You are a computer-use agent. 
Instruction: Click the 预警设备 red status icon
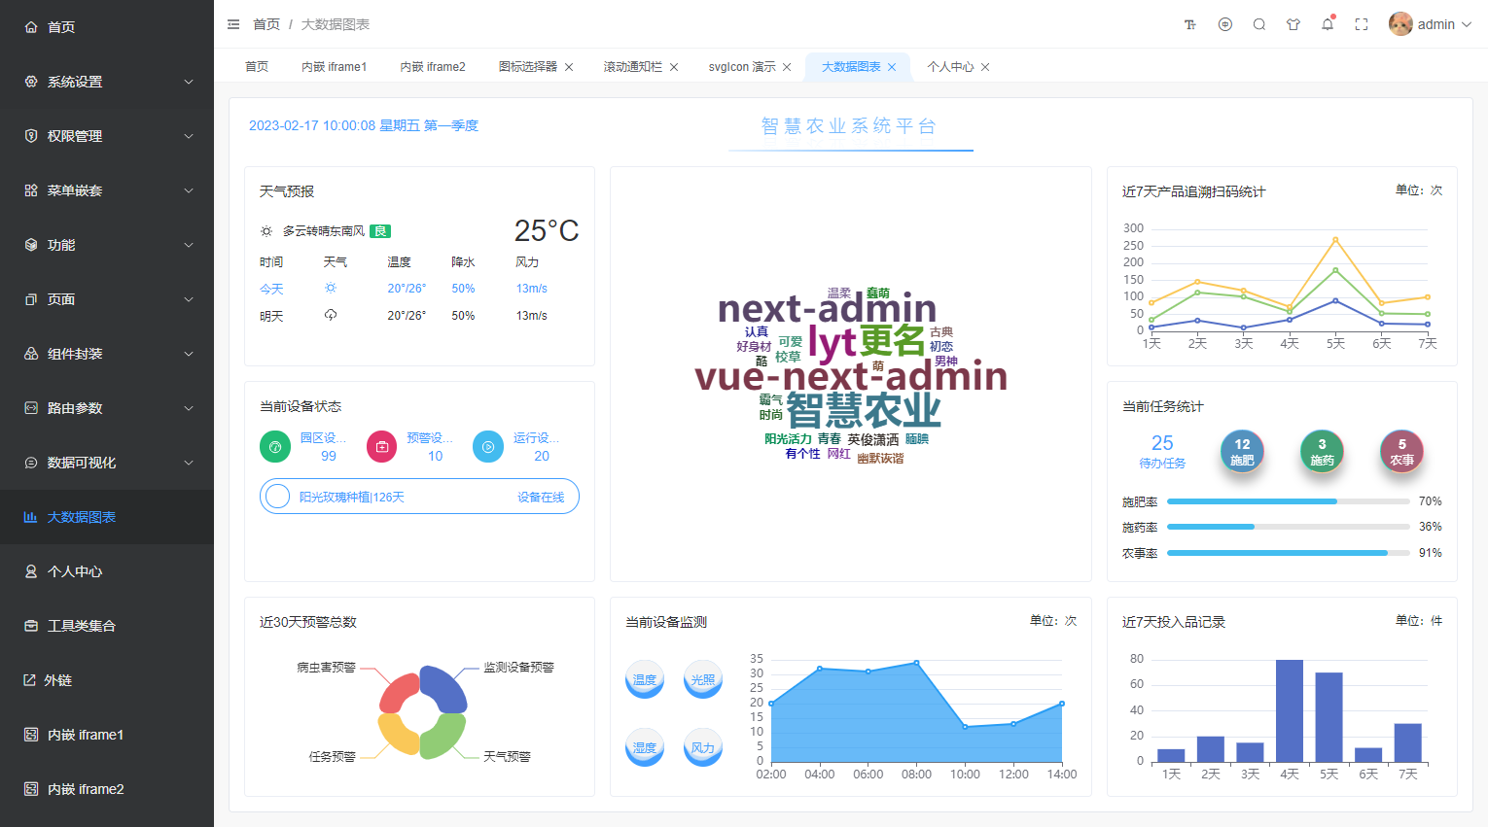coord(382,447)
